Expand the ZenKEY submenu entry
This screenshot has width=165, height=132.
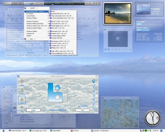[x=37, y=36]
